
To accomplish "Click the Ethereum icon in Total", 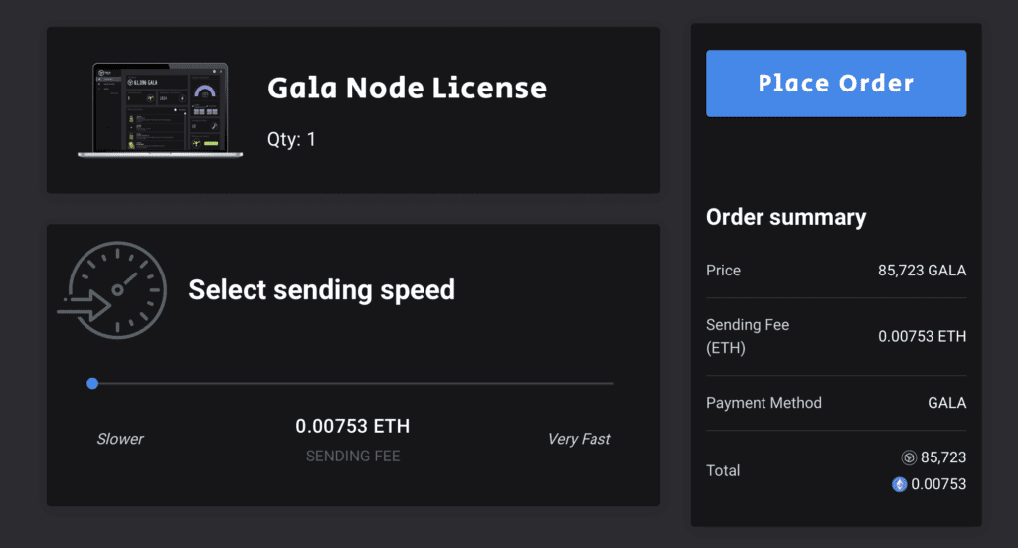I will pyautogui.click(x=899, y=484).
